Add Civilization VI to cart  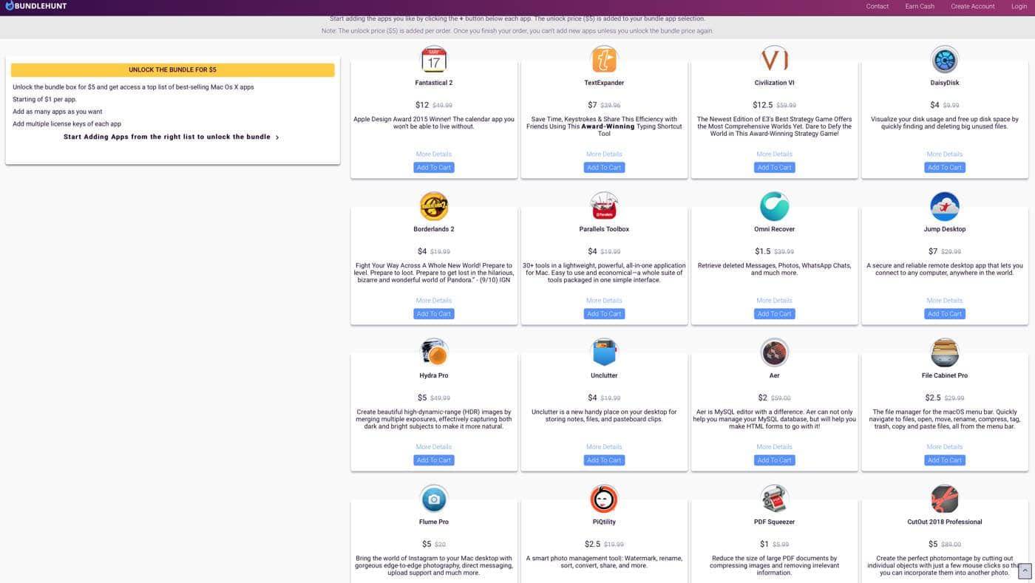click(774, 168)
